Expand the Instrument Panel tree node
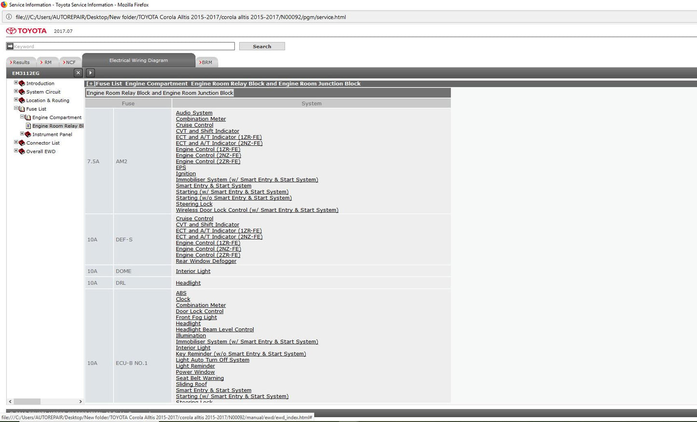This screenshot has width=697, height=422. click(22, 134)
